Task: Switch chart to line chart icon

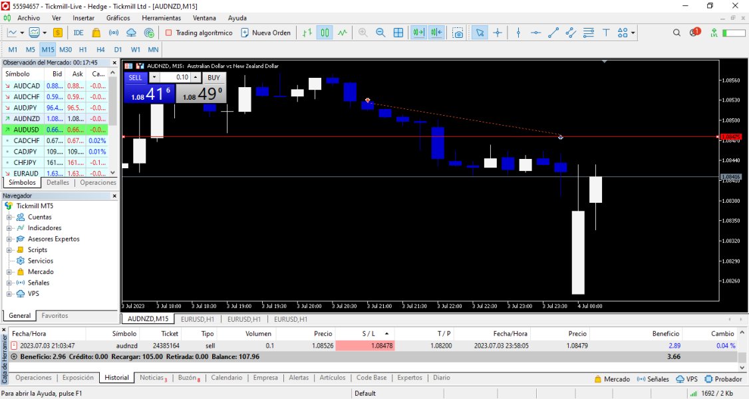Action: pyautogui.click(x=342, y=33)
